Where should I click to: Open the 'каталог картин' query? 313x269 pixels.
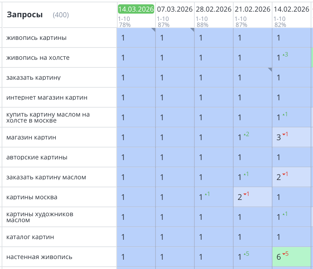30,237
